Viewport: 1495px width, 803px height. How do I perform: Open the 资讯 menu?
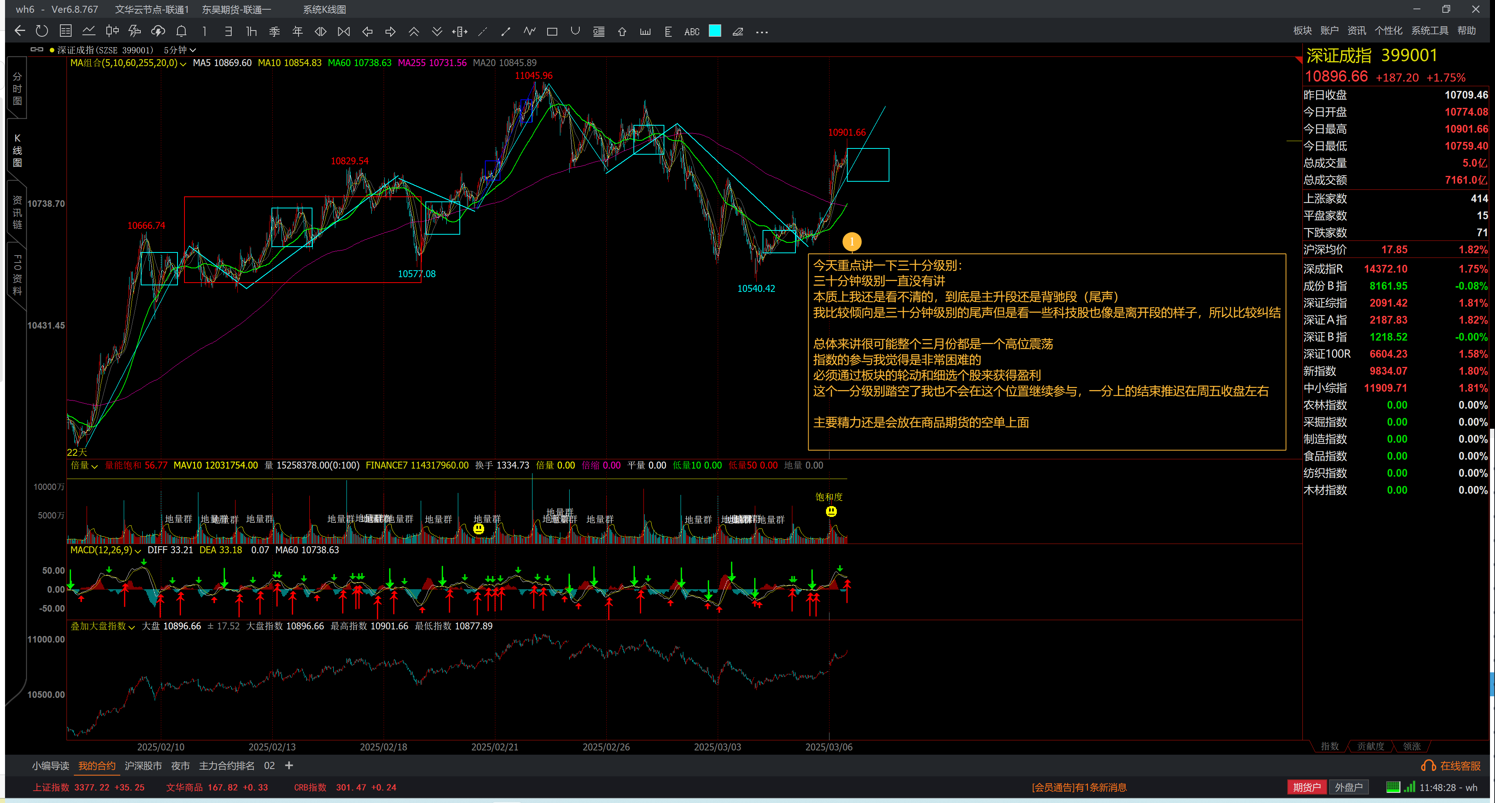coord(1356,31)
